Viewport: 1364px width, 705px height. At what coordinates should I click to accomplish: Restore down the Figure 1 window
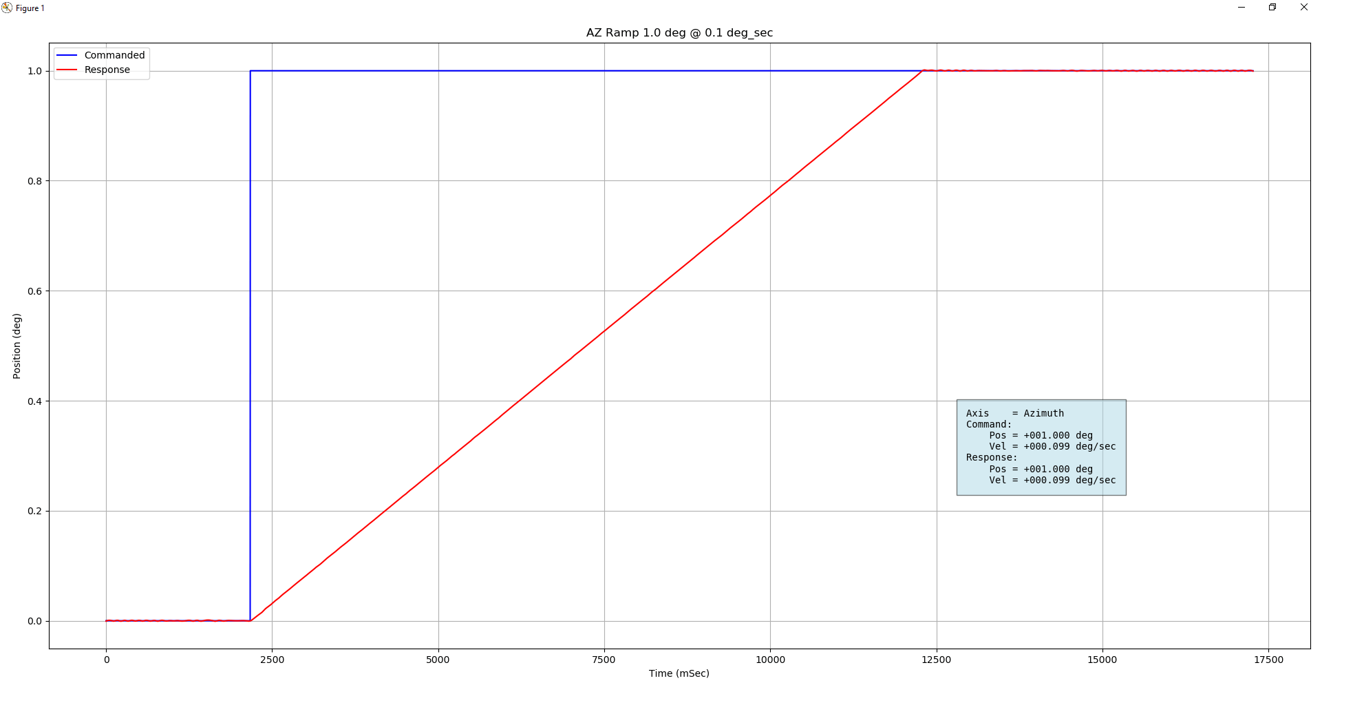click(x=1272, y=8)
